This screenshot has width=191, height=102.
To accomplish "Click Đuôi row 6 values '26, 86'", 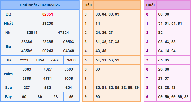I will pos(164,69).
